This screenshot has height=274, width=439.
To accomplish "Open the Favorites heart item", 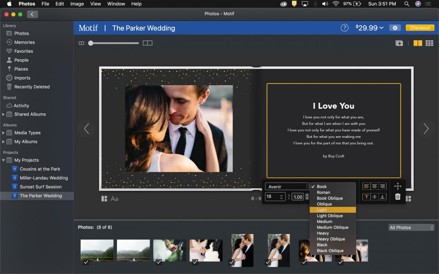I will [20, 51].
